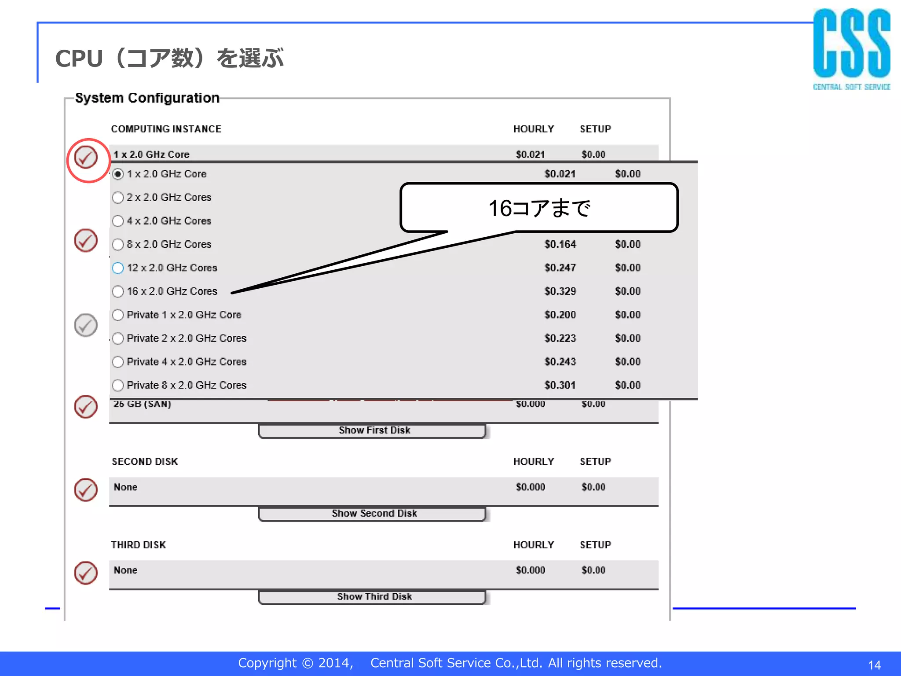
Task: Click the checkmark icon beside Second Disk None
Action: click(x=86, y=490)
